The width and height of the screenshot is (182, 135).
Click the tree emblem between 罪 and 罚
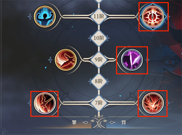[x=99, y=122]
